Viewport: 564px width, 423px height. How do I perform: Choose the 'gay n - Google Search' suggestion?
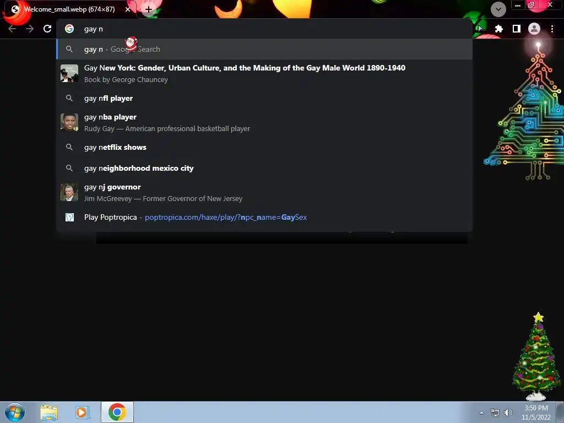click(264, 49)
